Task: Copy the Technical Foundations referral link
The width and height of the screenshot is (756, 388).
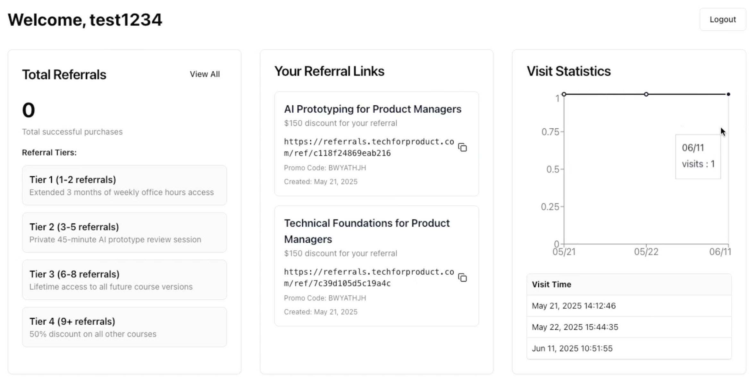Action: click(x=462, y=278)
